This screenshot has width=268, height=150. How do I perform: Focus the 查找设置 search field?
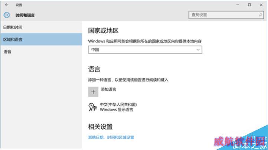tap(226, 15)
